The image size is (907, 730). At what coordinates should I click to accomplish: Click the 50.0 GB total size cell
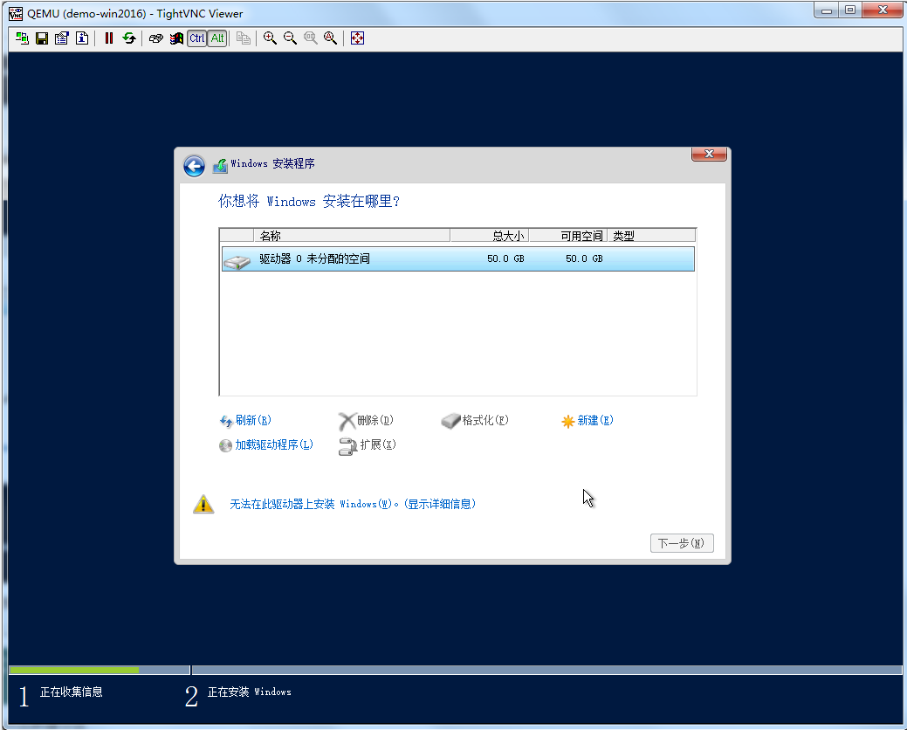[x=505, y=258]
